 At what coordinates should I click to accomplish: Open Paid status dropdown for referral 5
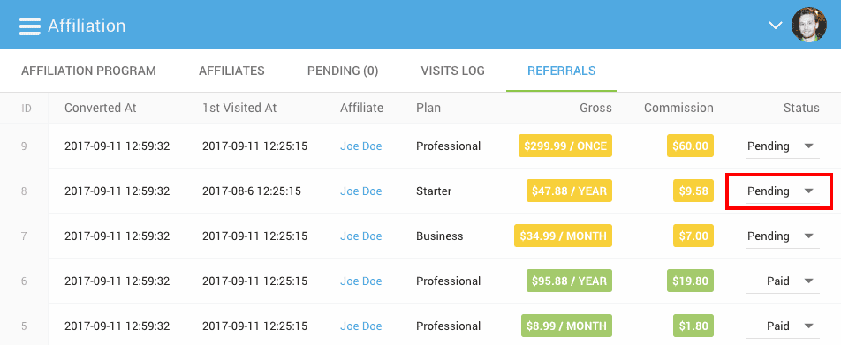[x=783, y=326]
